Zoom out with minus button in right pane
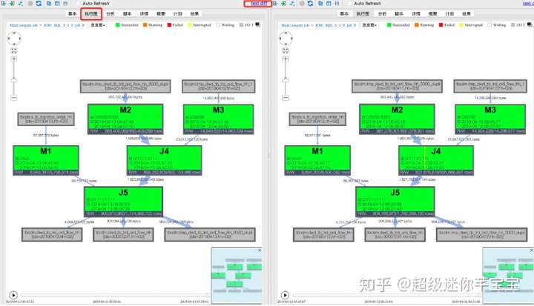Screen dimensions: 534x306 click(286, 98)
